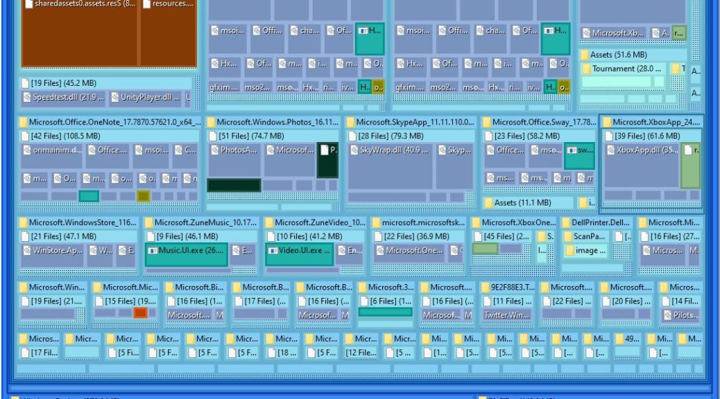Click the UnityPlayer.dll file icon
The width and height of the screenshot is (720, 399).
[114, 97]
